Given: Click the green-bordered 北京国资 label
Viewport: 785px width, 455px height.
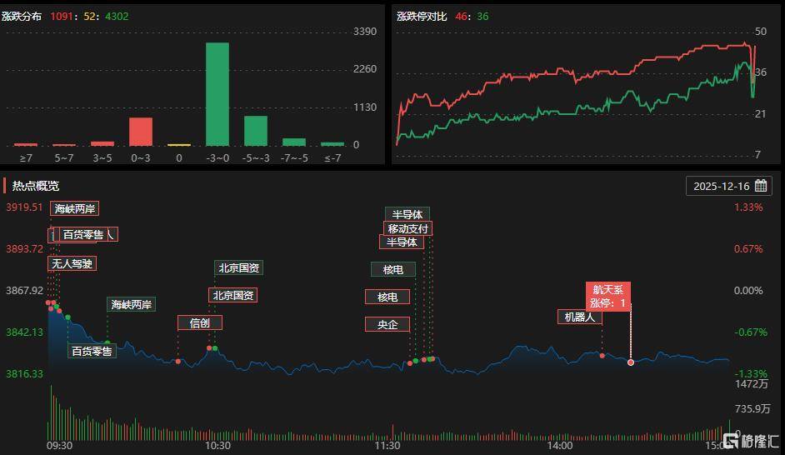Looking at the screenshot, I should 239,267.
